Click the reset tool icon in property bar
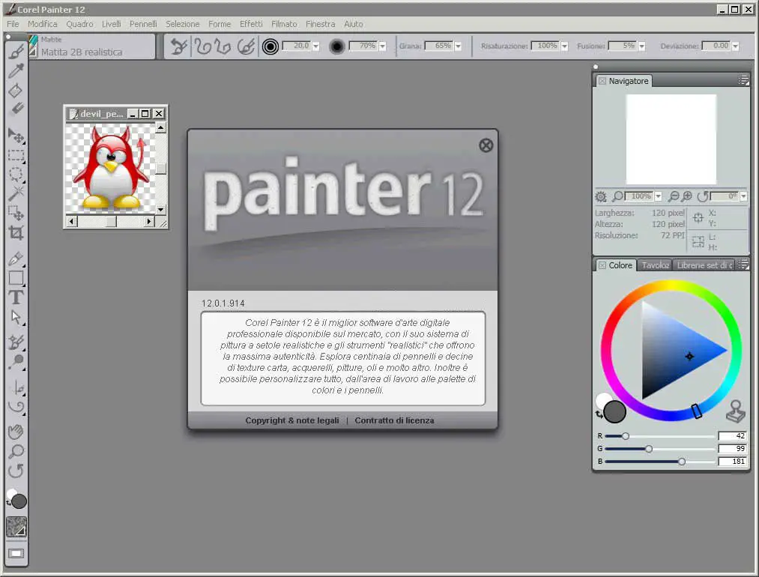 click(x=178, y=46)
